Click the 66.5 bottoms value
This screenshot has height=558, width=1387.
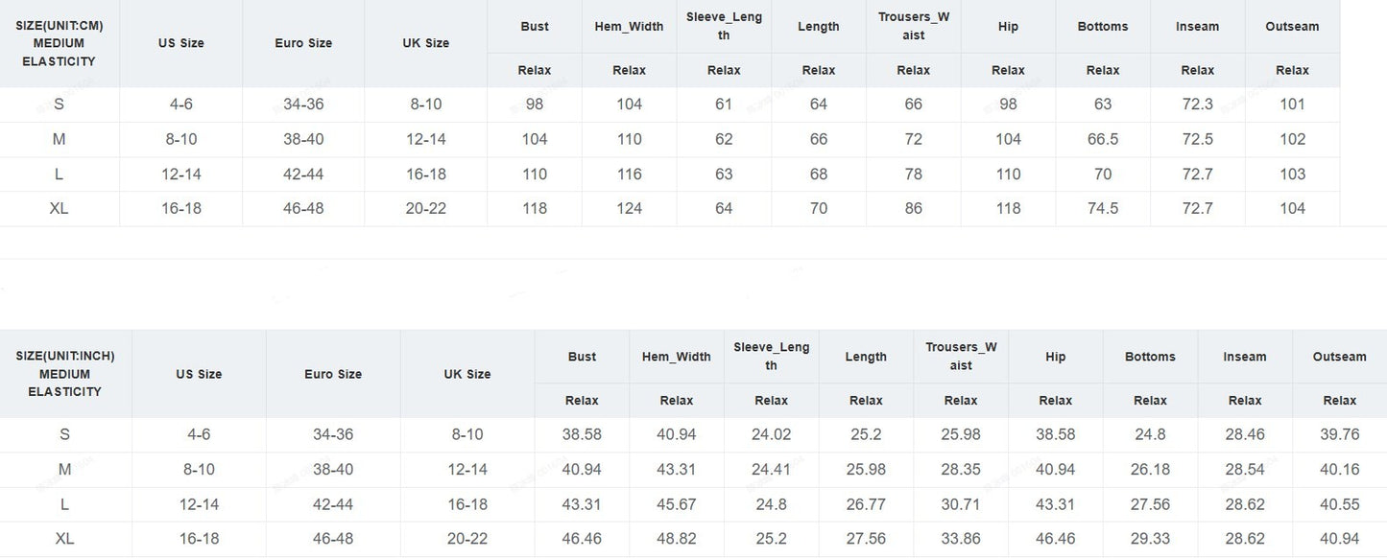tap(1102, 139)
